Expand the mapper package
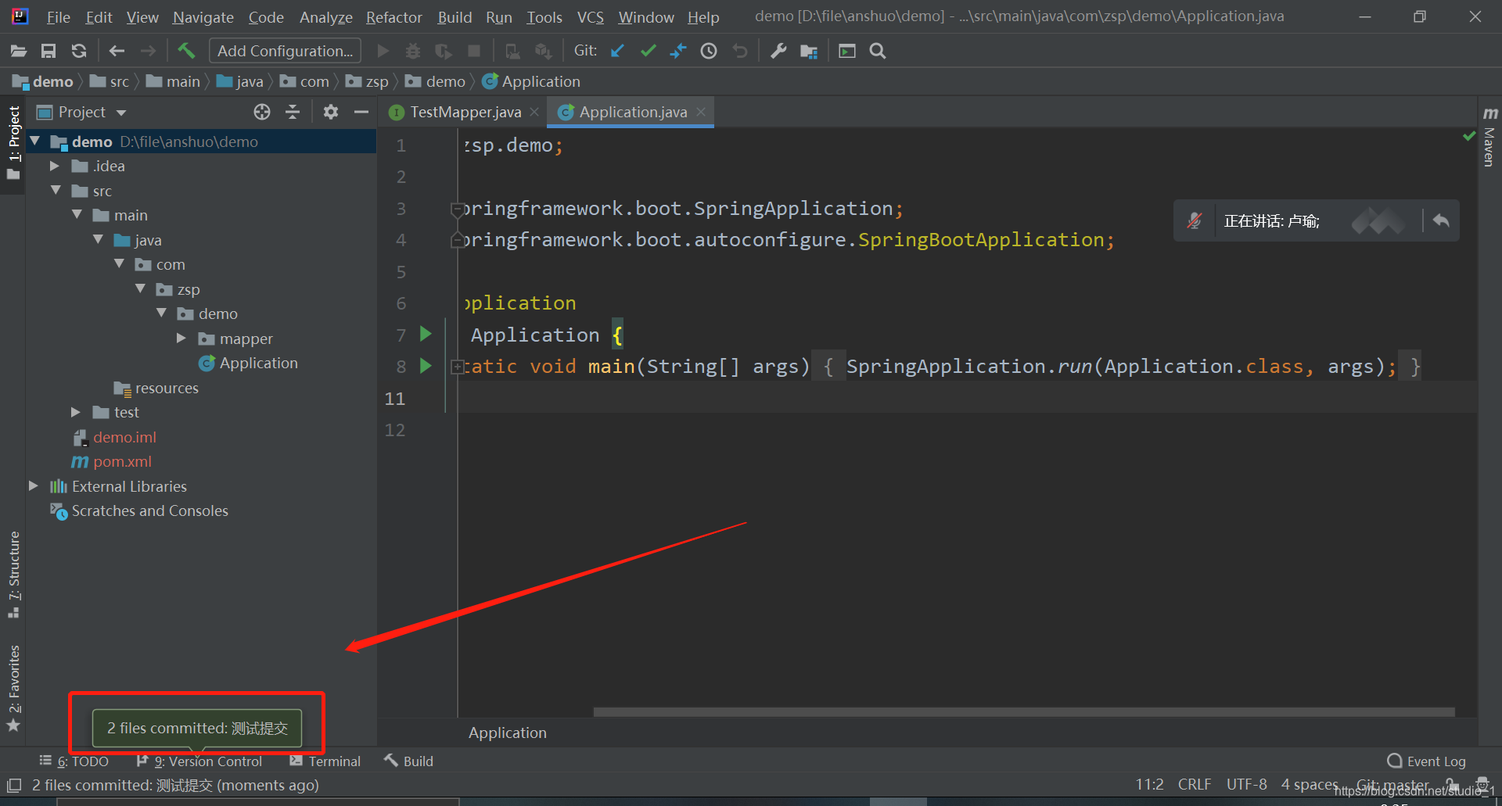This screenshot has height=806, width=1502. pos(181,338)
